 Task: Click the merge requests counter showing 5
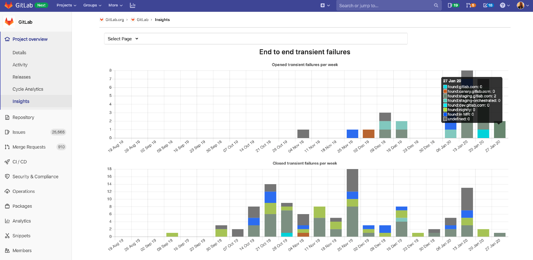click(x=470, y=5)
